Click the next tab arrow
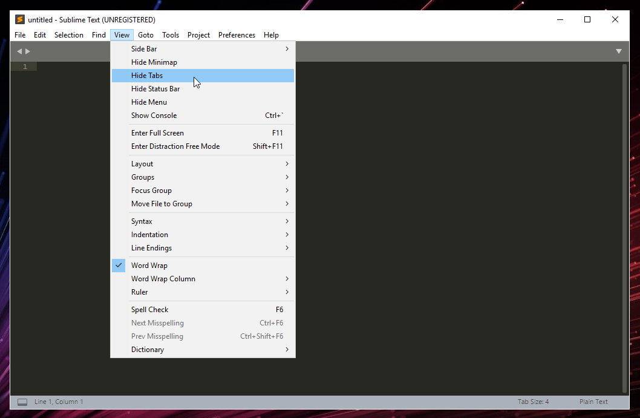This screenshot has width=640, height=418. [x=28, y=51]
